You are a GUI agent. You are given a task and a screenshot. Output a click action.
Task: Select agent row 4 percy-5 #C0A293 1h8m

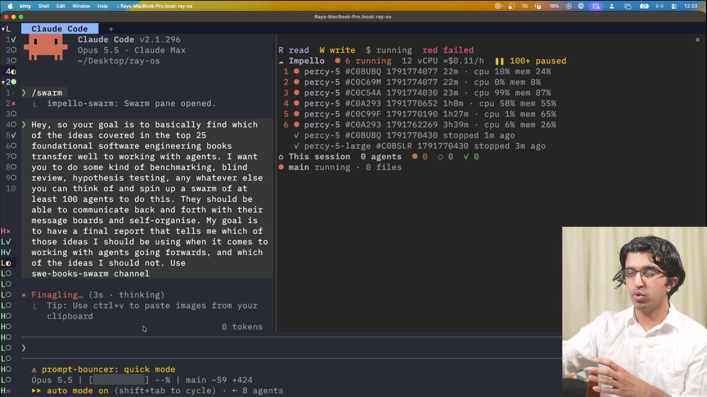coord(420,103)
